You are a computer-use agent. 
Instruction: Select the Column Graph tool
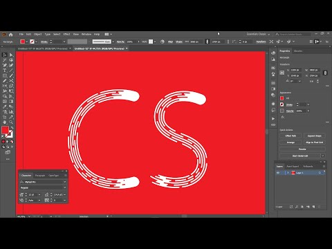pyautogui.click(x=11, y=112)
